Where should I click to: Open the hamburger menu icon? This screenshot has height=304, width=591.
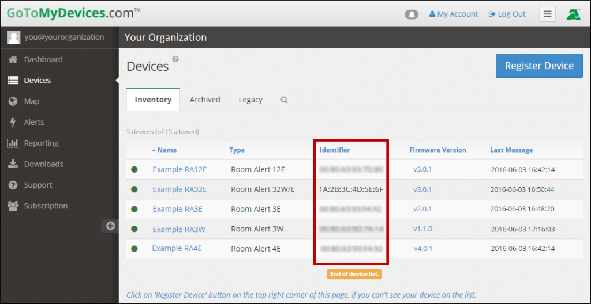(x=547, y=14)
